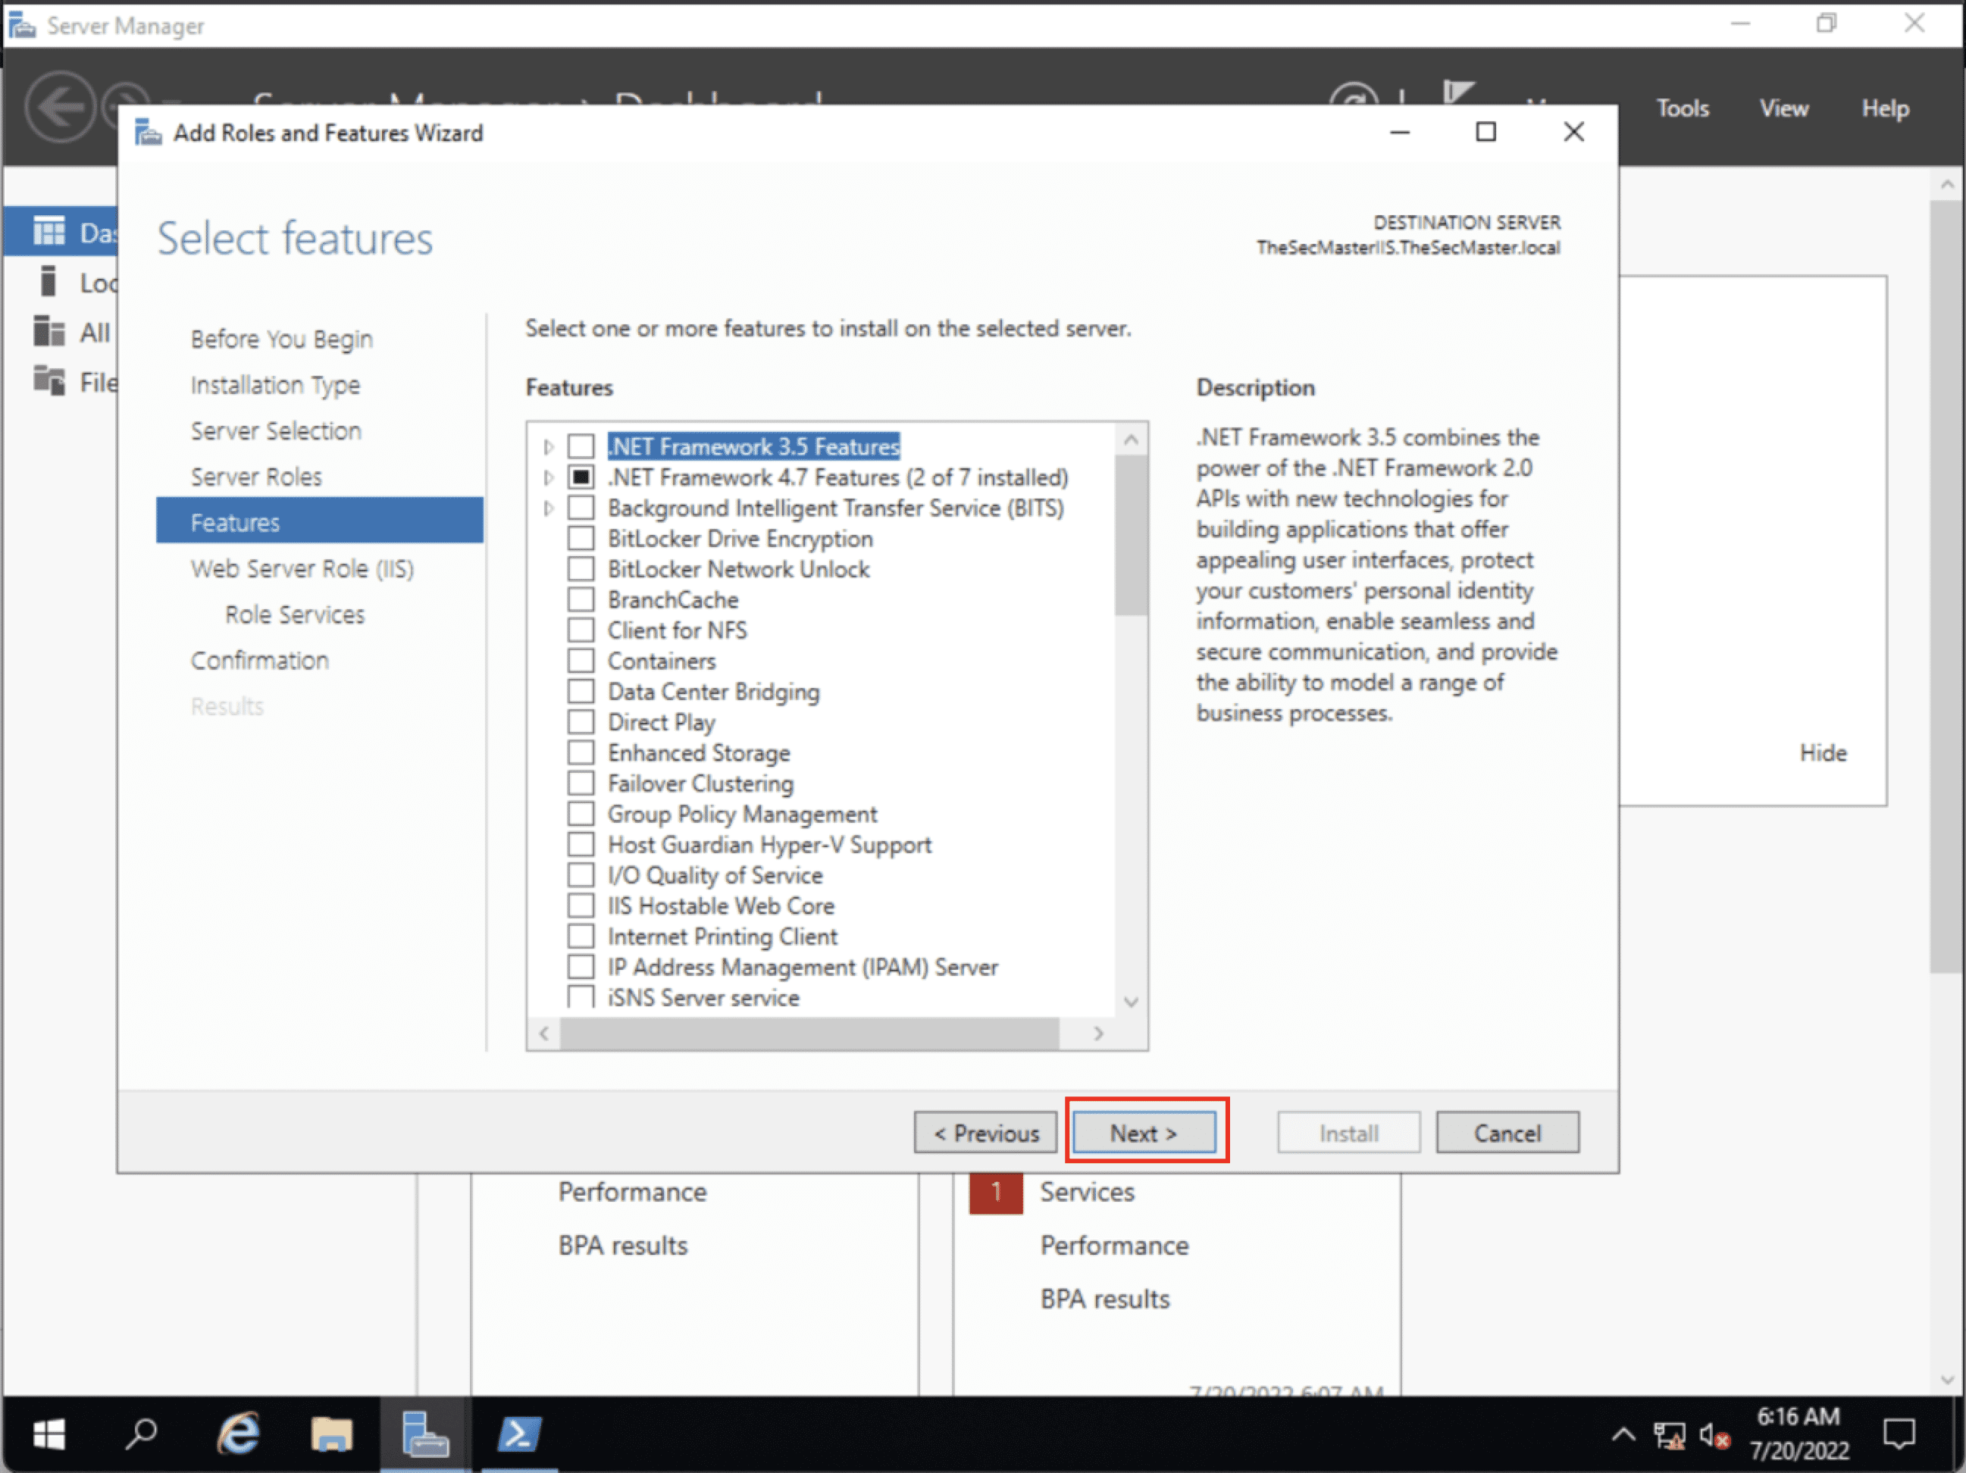Click the Server Manager dashboard icon
This screenshot has height=1473, width=1966.
tap(46, 227)
